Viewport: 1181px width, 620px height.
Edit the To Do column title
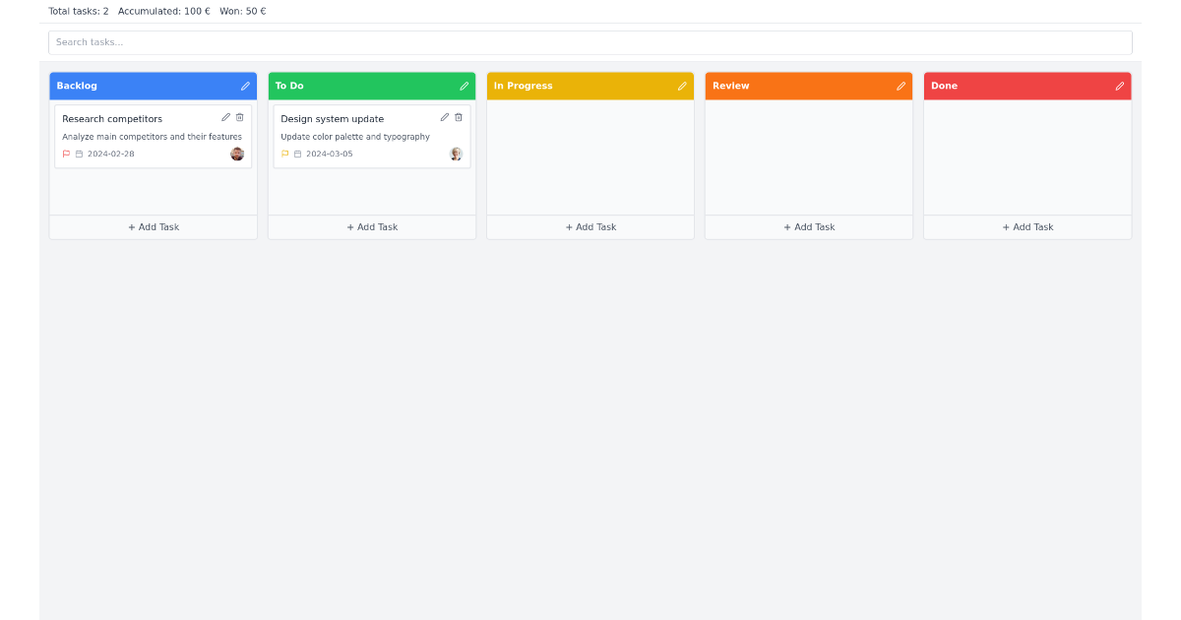point(463,86)
